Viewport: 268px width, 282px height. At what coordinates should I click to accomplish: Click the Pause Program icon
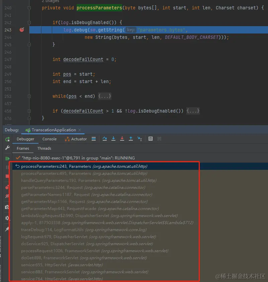[7, 167]
